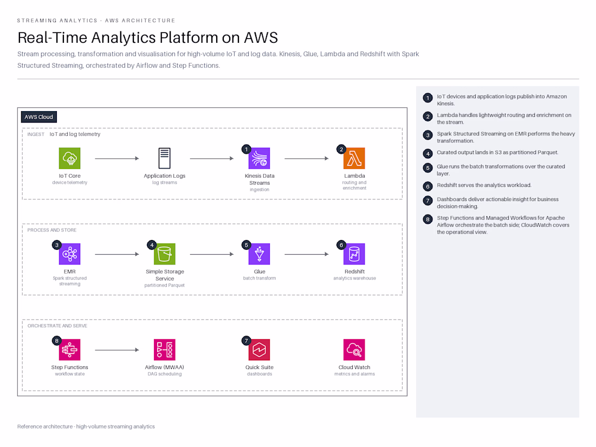Select the 'Kinesis Data Streams' label
Image resolution: width=596 pixels, height=447 pixels.
tap(260, 179)
